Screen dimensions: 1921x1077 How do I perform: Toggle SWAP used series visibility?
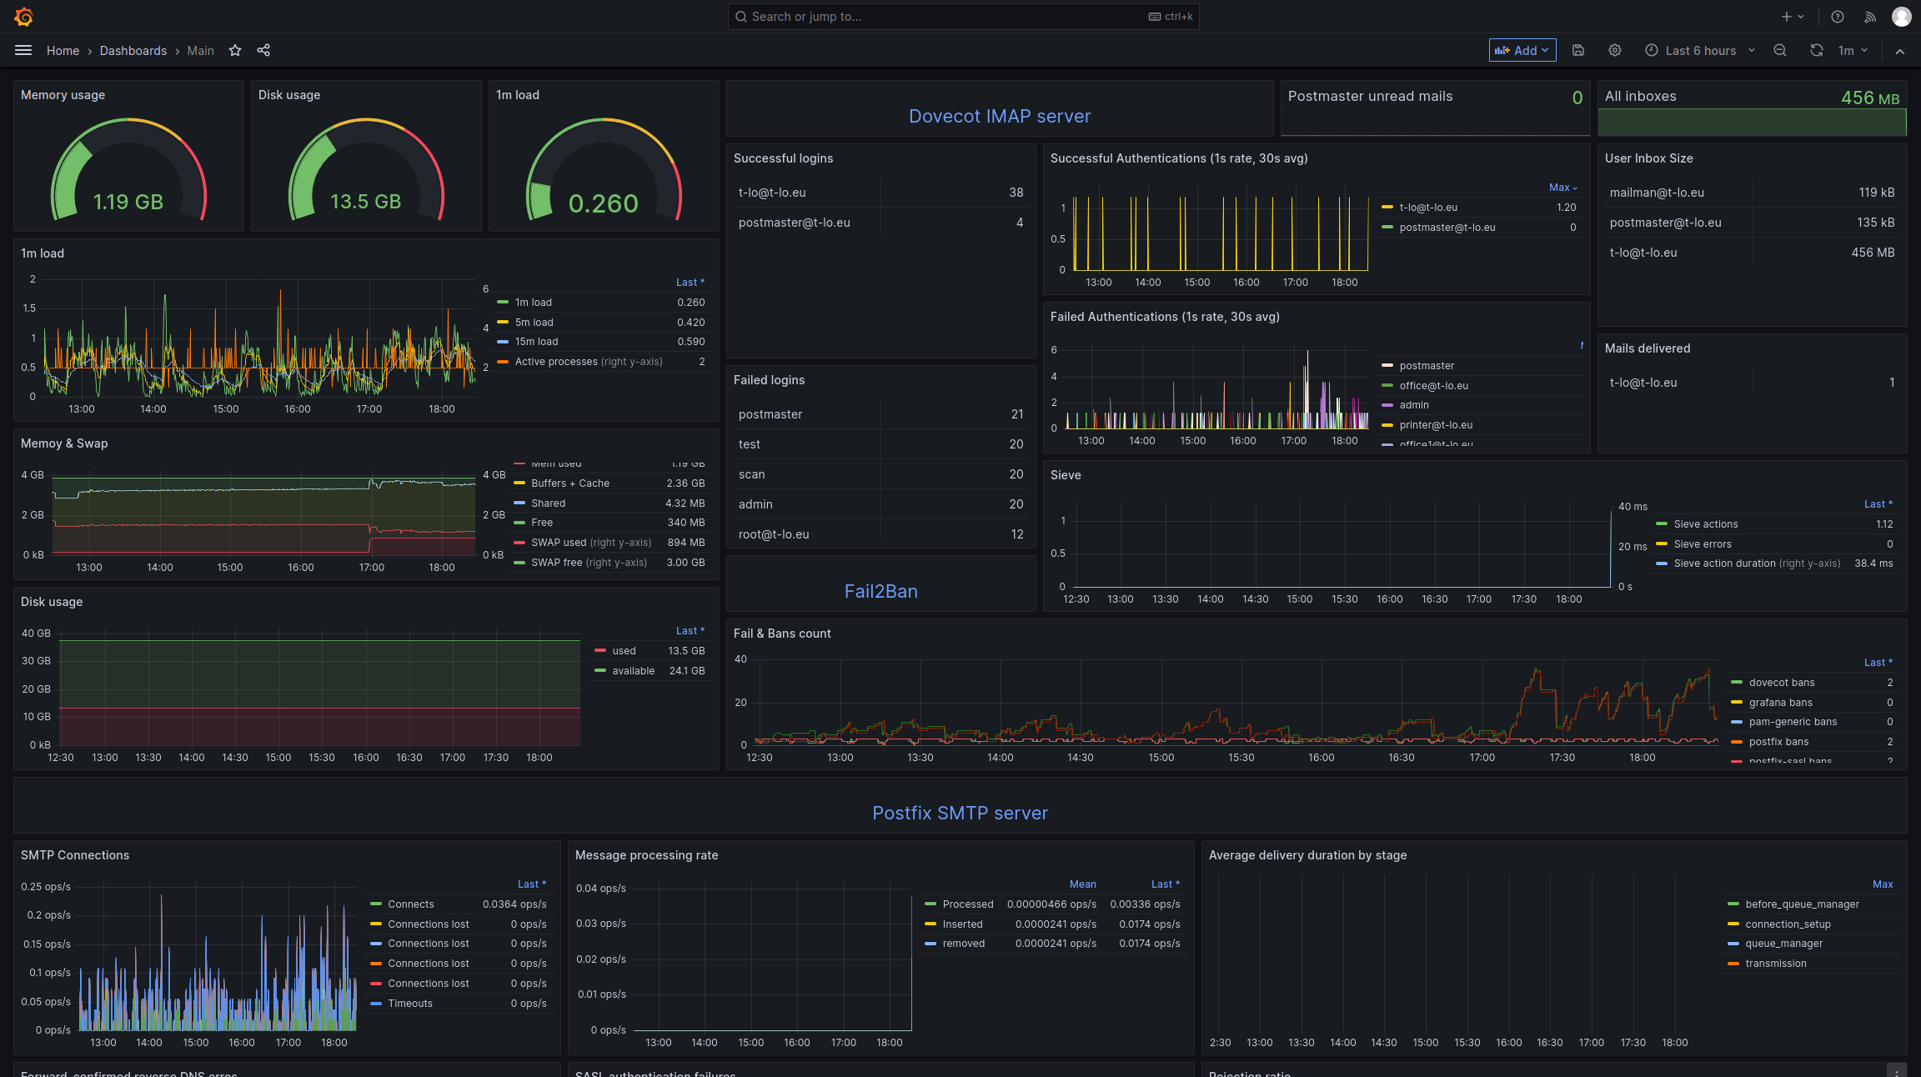pyautogui.click(x=591, y=543)
